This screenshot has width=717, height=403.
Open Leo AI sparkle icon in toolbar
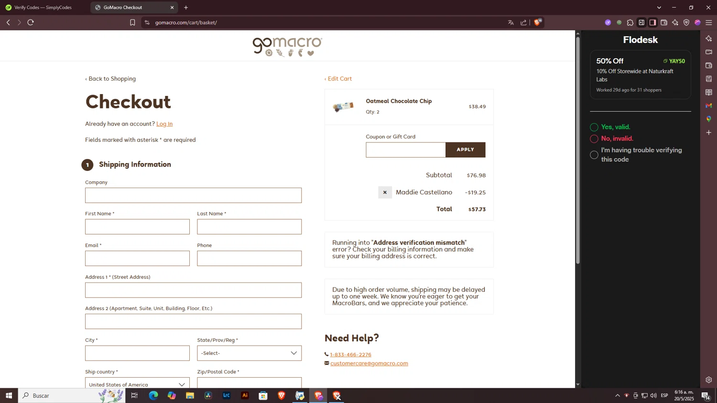click(x=675, y=22)
